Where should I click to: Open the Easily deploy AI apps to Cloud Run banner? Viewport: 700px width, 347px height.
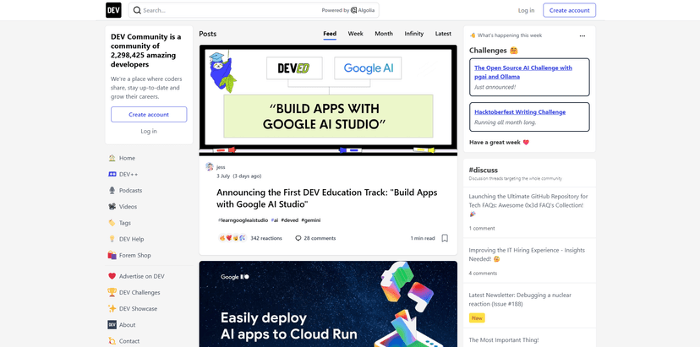pyautogui.click(x=328, y=304)
